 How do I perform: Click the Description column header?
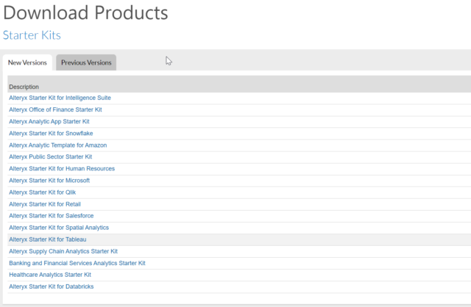pos(24,87)
